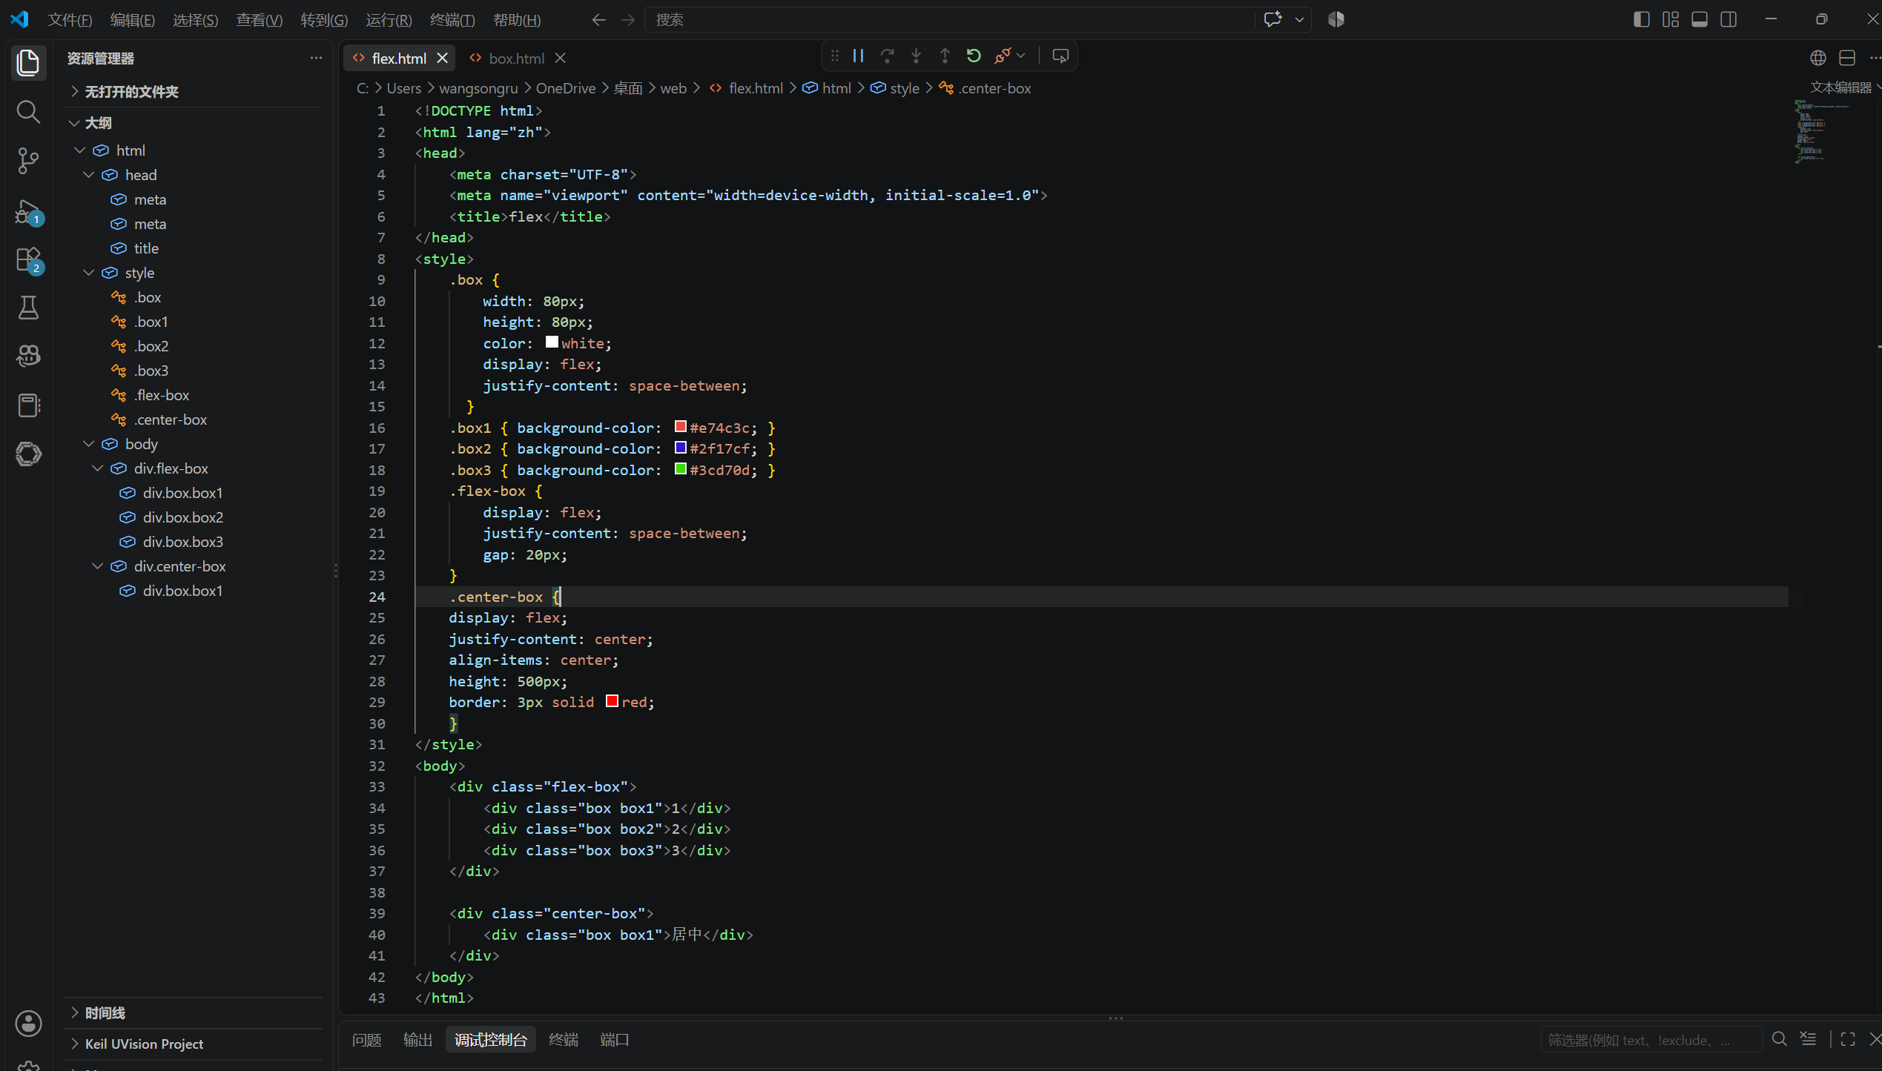Image resolution: width=1882 pixels, height=1071 pixels.
Task: Restart the debug session
Action: pyautogui.click(x=974, y=56)
